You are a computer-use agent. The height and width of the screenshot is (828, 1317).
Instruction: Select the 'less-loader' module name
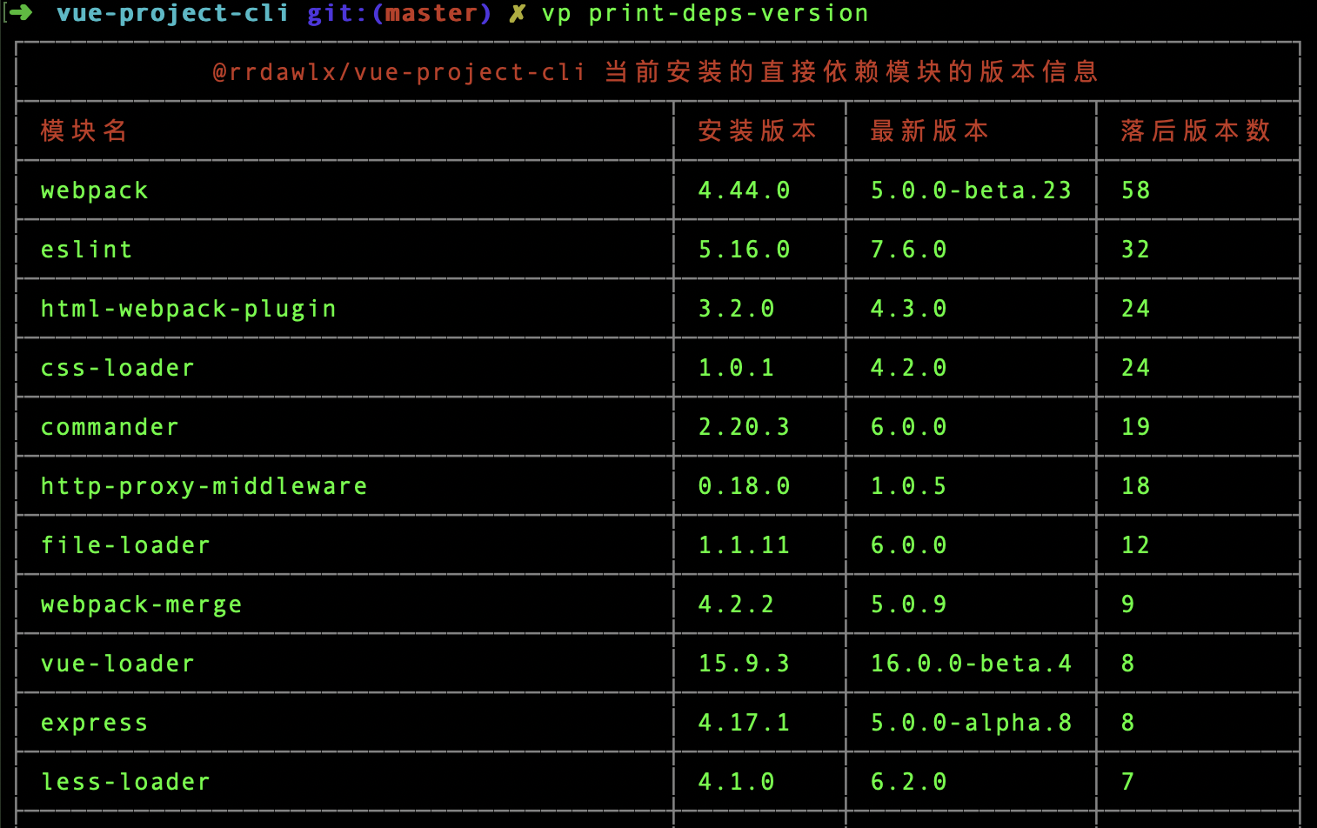126,782
